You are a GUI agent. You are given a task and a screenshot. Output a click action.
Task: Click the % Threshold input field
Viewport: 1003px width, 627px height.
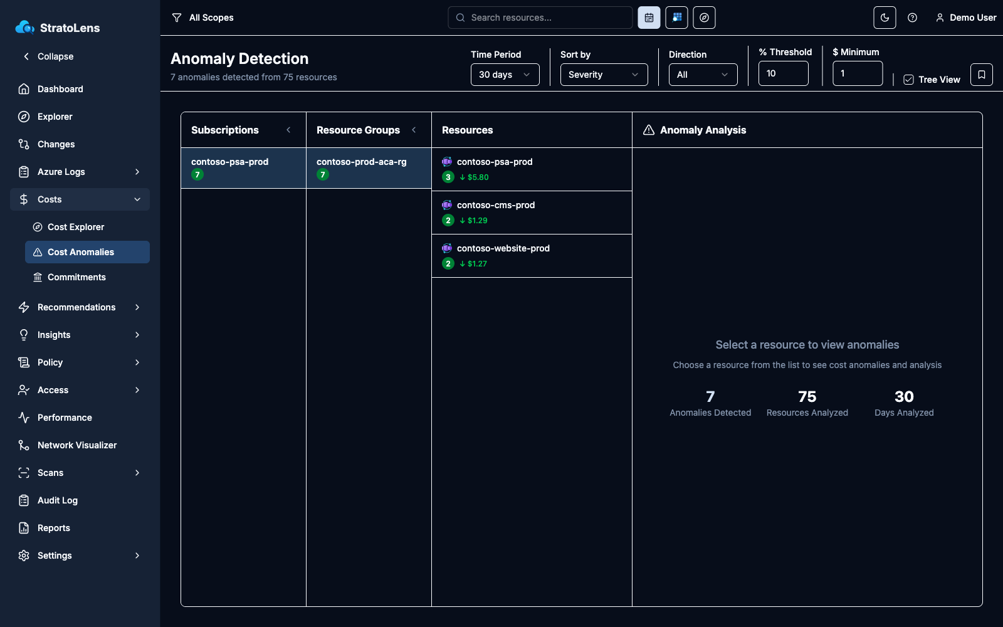click(784, 73)
